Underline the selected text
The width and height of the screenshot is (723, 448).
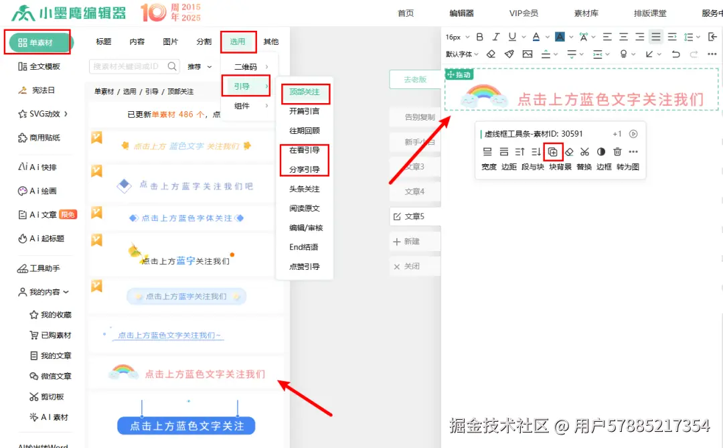coord(512,37)
